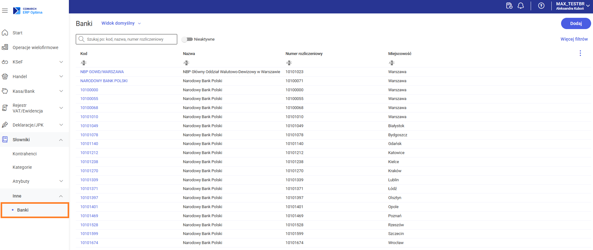Screen dimensions: 593x250
Task: Click the Operacje wielofirmowe building icon
Action: point(5,47)
